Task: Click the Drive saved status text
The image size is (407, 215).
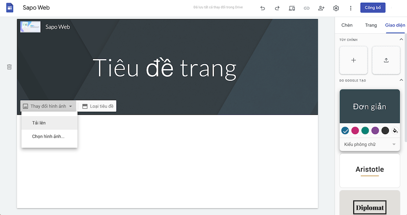Action: click(218, 7)
